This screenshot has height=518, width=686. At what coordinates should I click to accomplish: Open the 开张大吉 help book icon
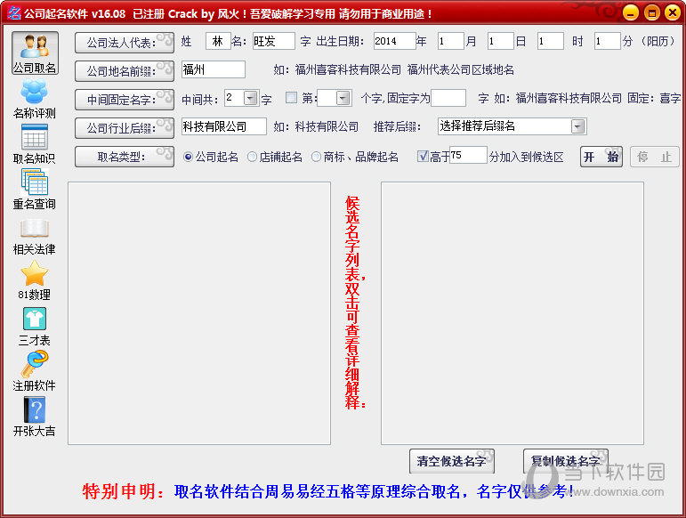click(34, 417)
